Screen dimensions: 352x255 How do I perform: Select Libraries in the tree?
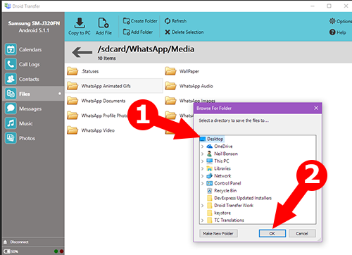coord(218,168)
